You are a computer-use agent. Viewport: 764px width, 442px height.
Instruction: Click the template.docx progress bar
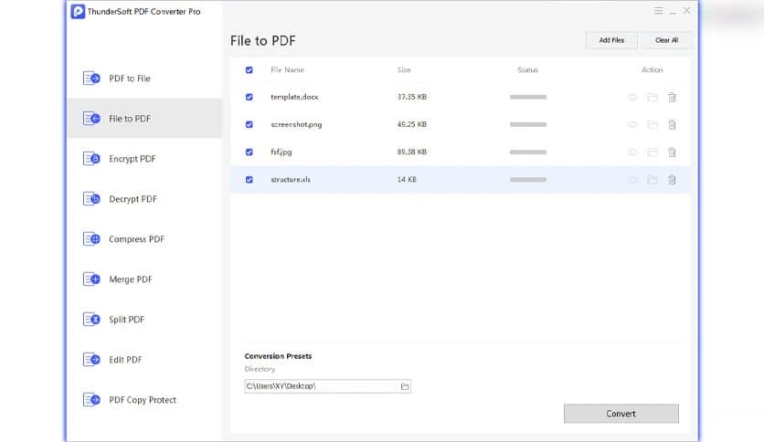click(x=528, y=97)
